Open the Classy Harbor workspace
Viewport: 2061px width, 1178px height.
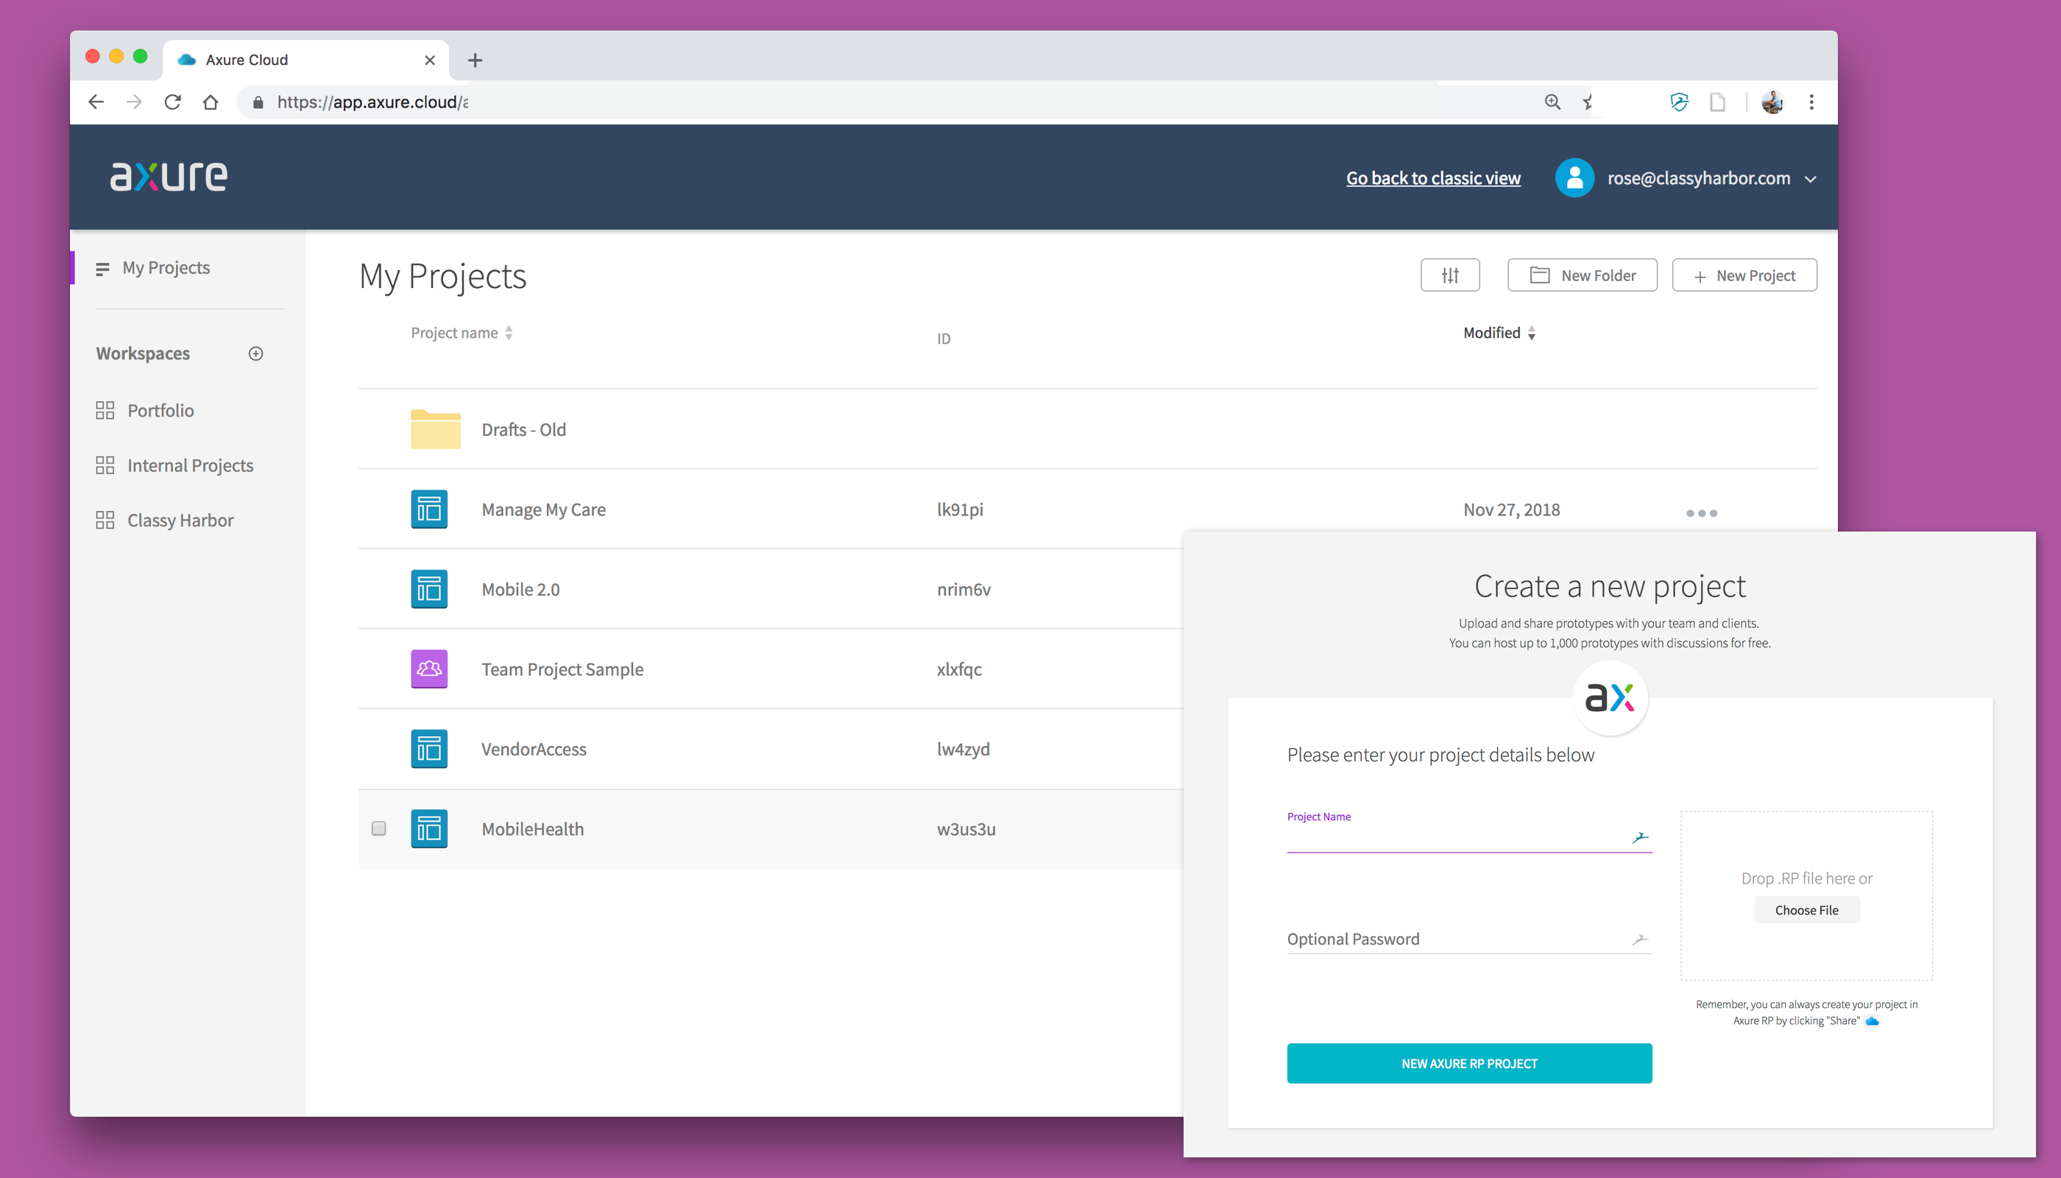point(180,521)
